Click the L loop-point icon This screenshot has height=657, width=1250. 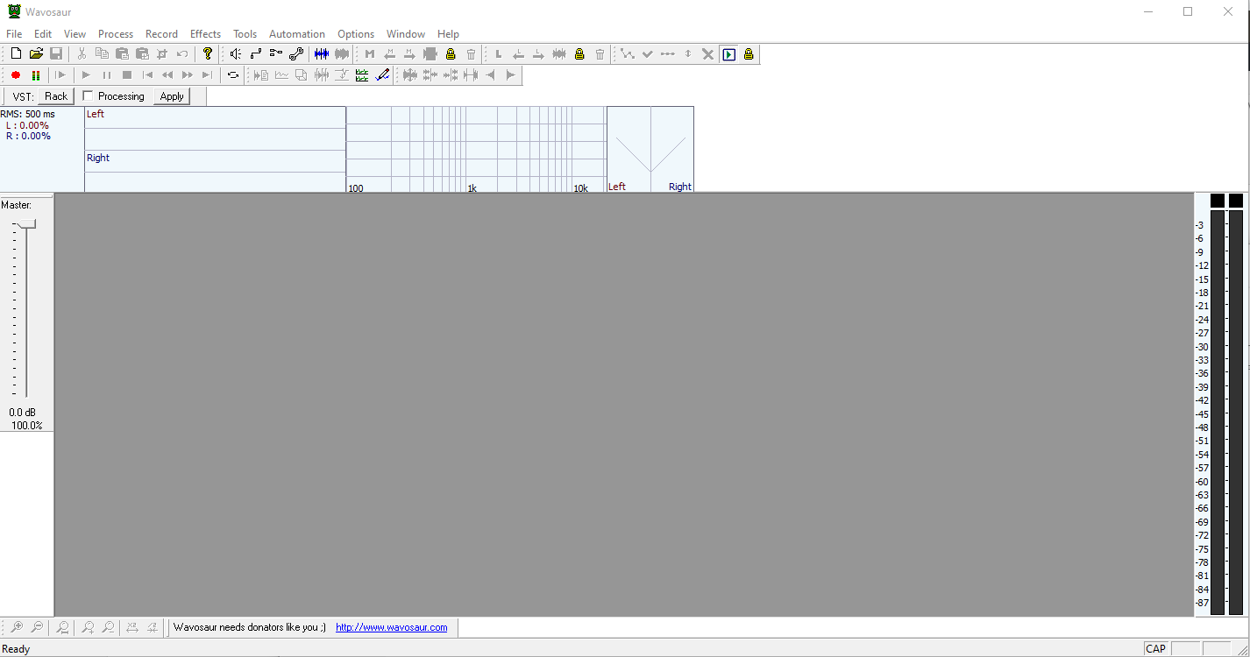click(499, 54)
